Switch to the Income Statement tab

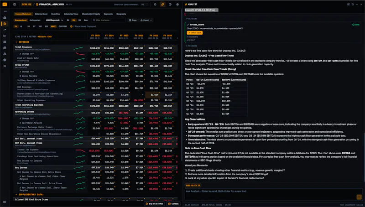(x=23, y=14)
